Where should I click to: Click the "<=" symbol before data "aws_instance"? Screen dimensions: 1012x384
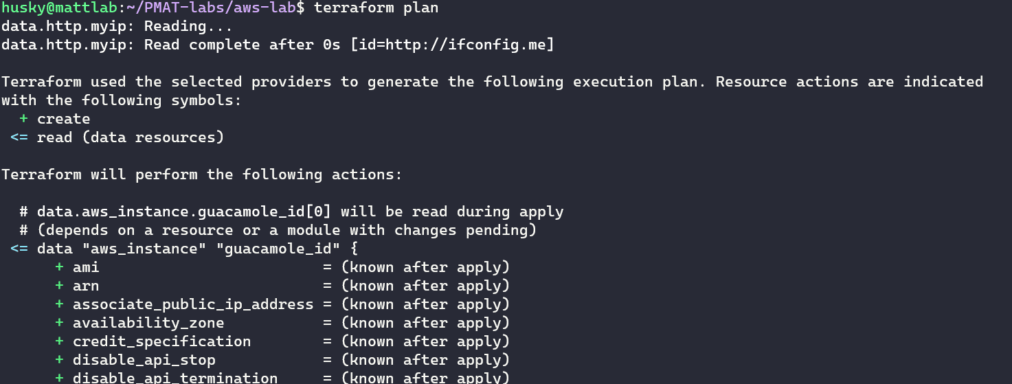[19, 249]
